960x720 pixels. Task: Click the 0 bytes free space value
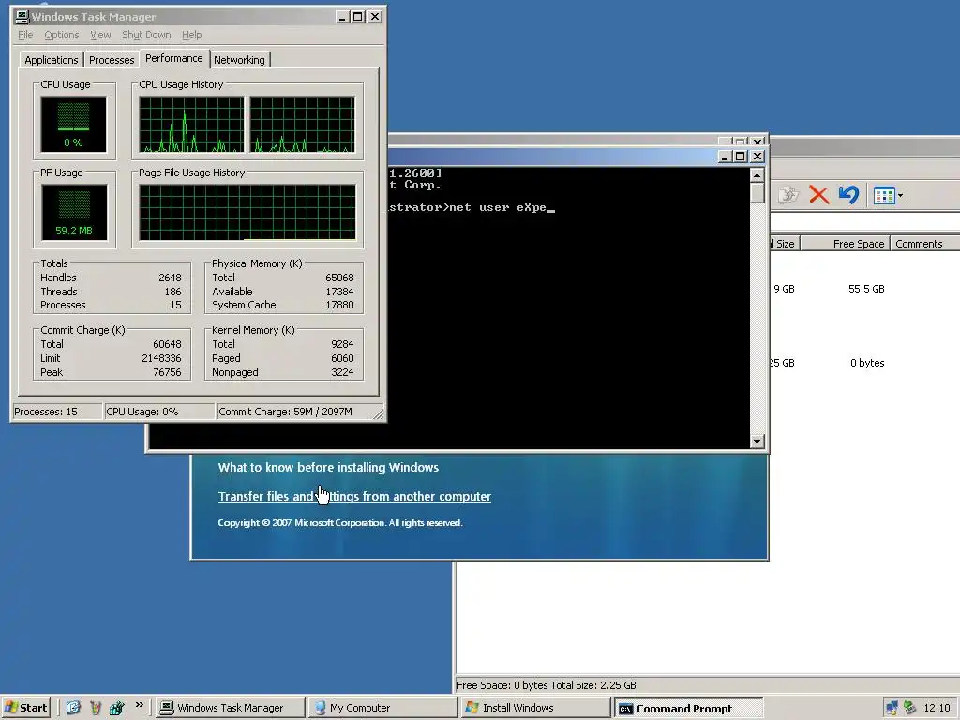click(x=867, y=363)
